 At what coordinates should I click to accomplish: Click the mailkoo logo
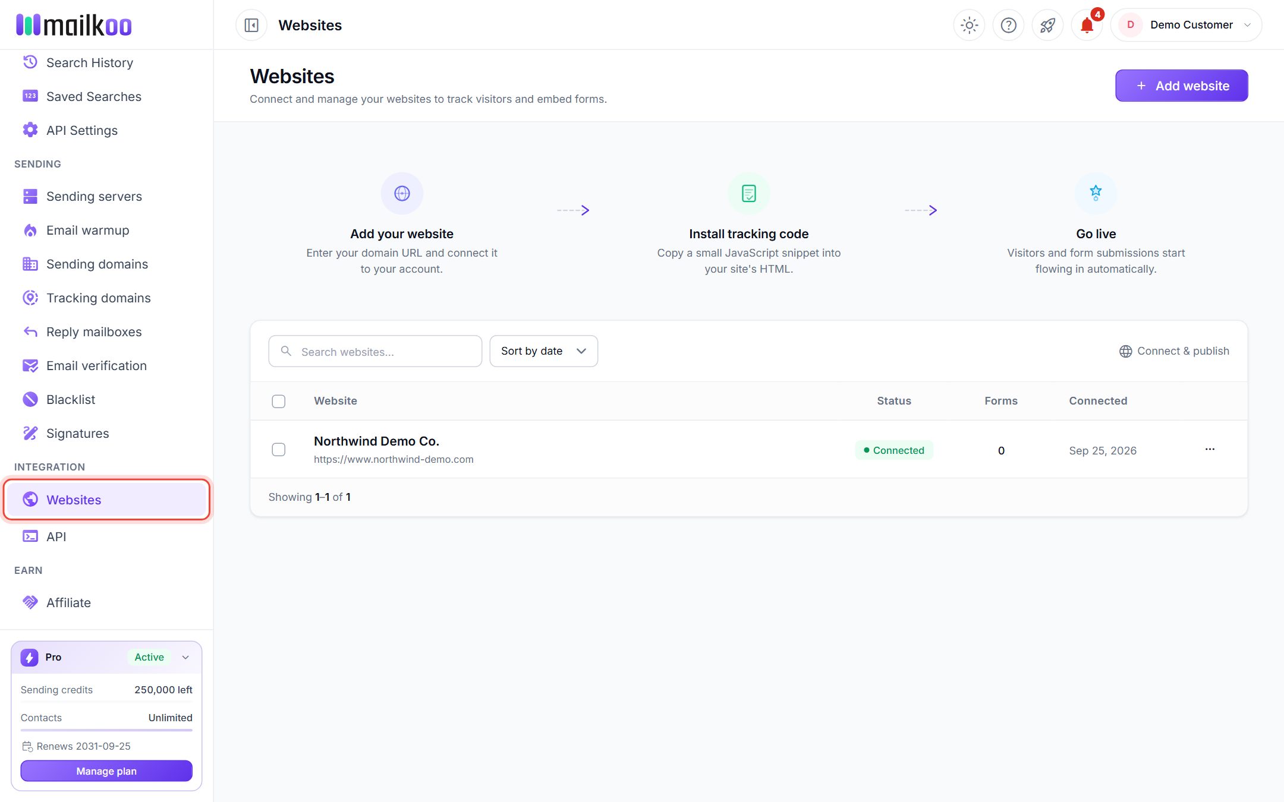click(74, 25)
